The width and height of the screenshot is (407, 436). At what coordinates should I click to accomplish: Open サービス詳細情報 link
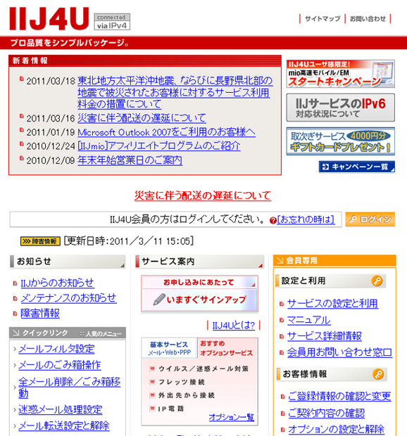[325, 336]
